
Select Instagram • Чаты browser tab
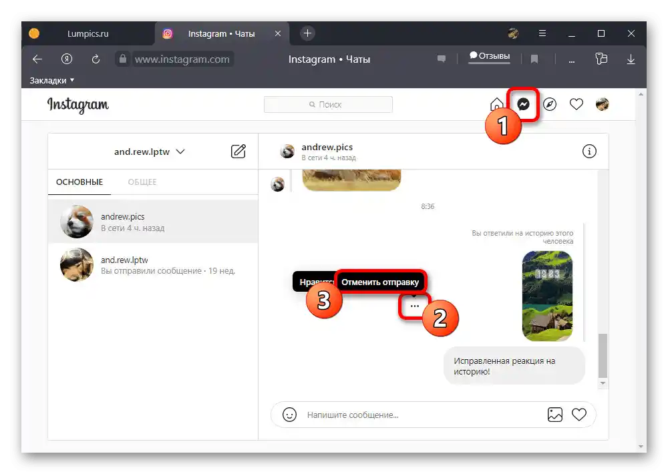click(222, 33)
